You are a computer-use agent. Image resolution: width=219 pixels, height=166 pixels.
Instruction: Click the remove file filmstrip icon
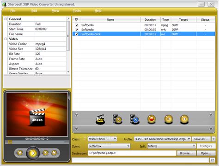pyautogui.click(x=117, y=119)
